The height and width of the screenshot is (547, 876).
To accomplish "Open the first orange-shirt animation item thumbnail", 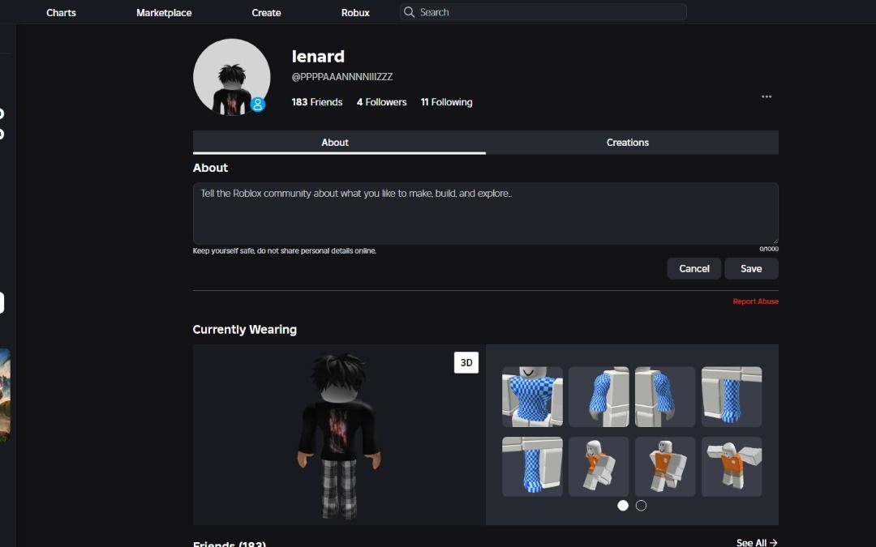I will coord(599,467).
